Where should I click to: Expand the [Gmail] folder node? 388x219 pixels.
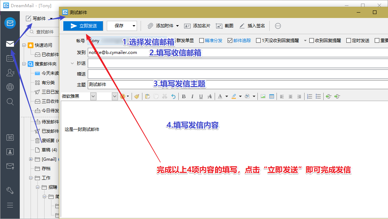(31, 159)
